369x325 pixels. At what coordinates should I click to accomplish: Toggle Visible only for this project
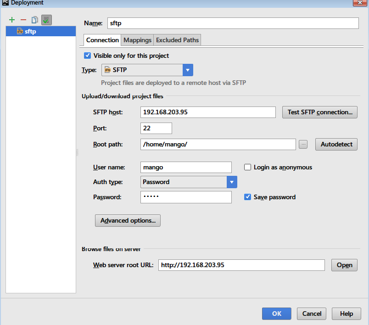(x=88, y=56)
